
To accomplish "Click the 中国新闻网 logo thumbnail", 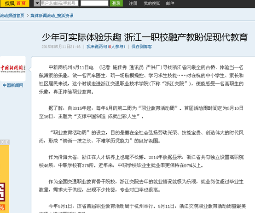I will coord(13,69).
